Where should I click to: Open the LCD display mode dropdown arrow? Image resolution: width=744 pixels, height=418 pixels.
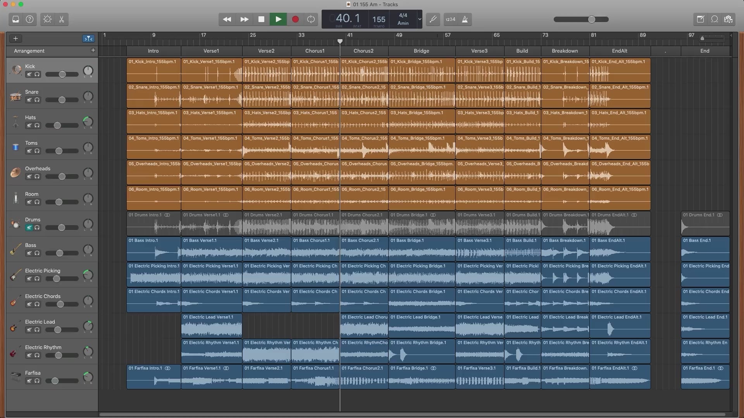419,19
